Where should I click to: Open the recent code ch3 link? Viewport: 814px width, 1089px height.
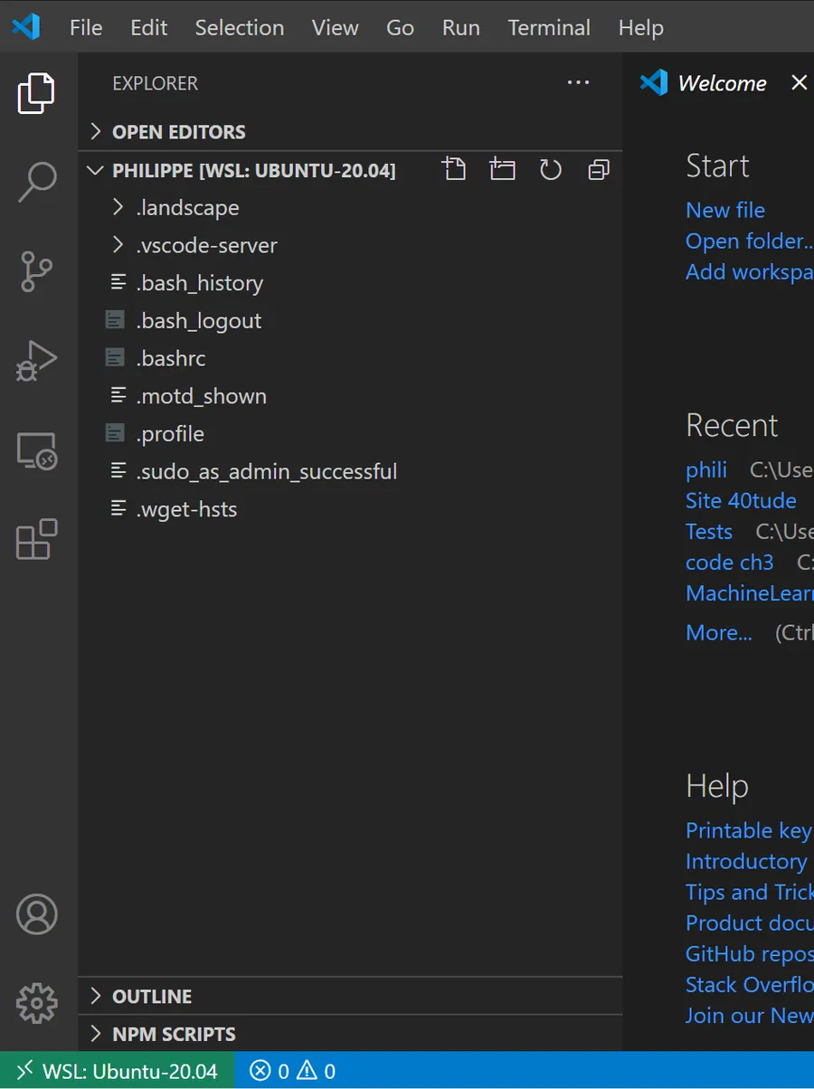click(x=730, y=562)
